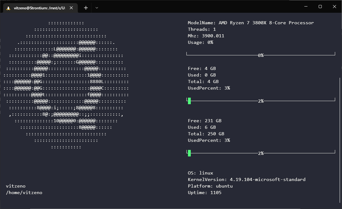342x209 pixels.
Task: Click the green memory usage indicator bar
Action: (x=189, y=101)
